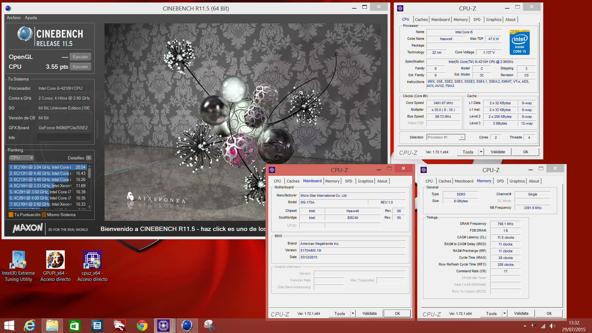Click the Tu Puntuación orange legend swatch
The height and width of the screenshot is (333, 592).
(x=11, y=215)
